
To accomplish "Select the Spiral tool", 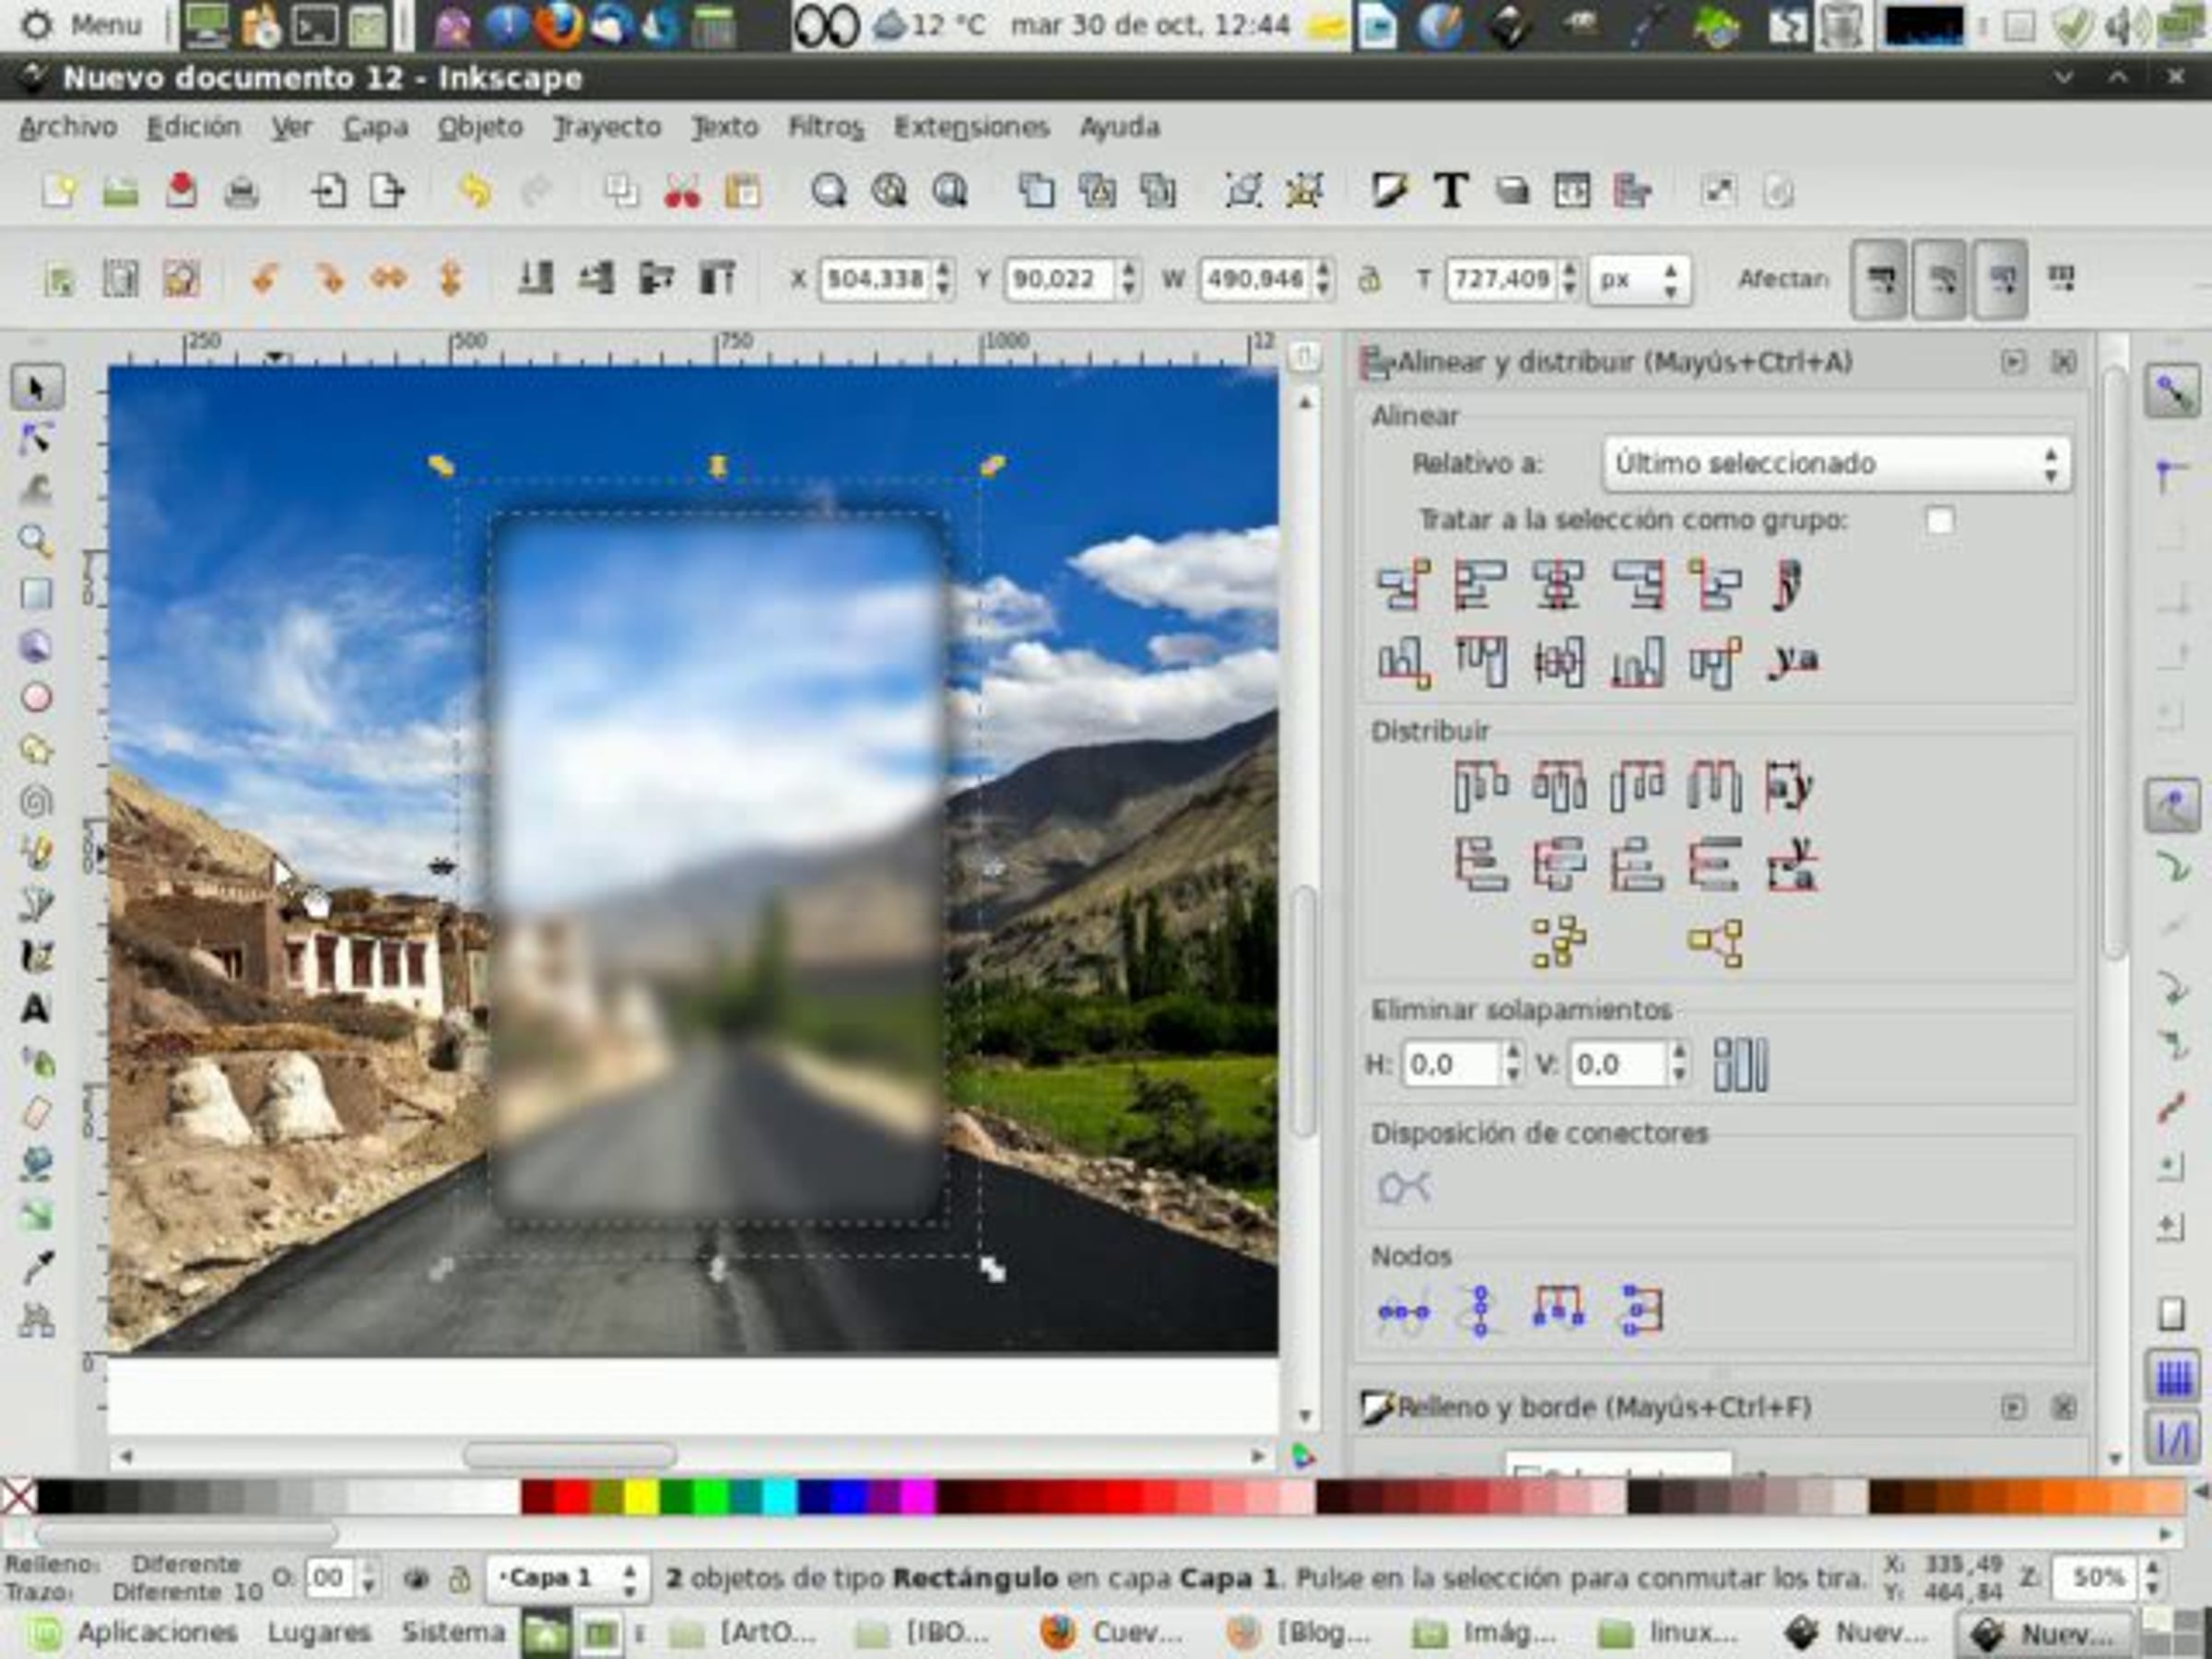I will pyautogui.click(x=36, y=801).
